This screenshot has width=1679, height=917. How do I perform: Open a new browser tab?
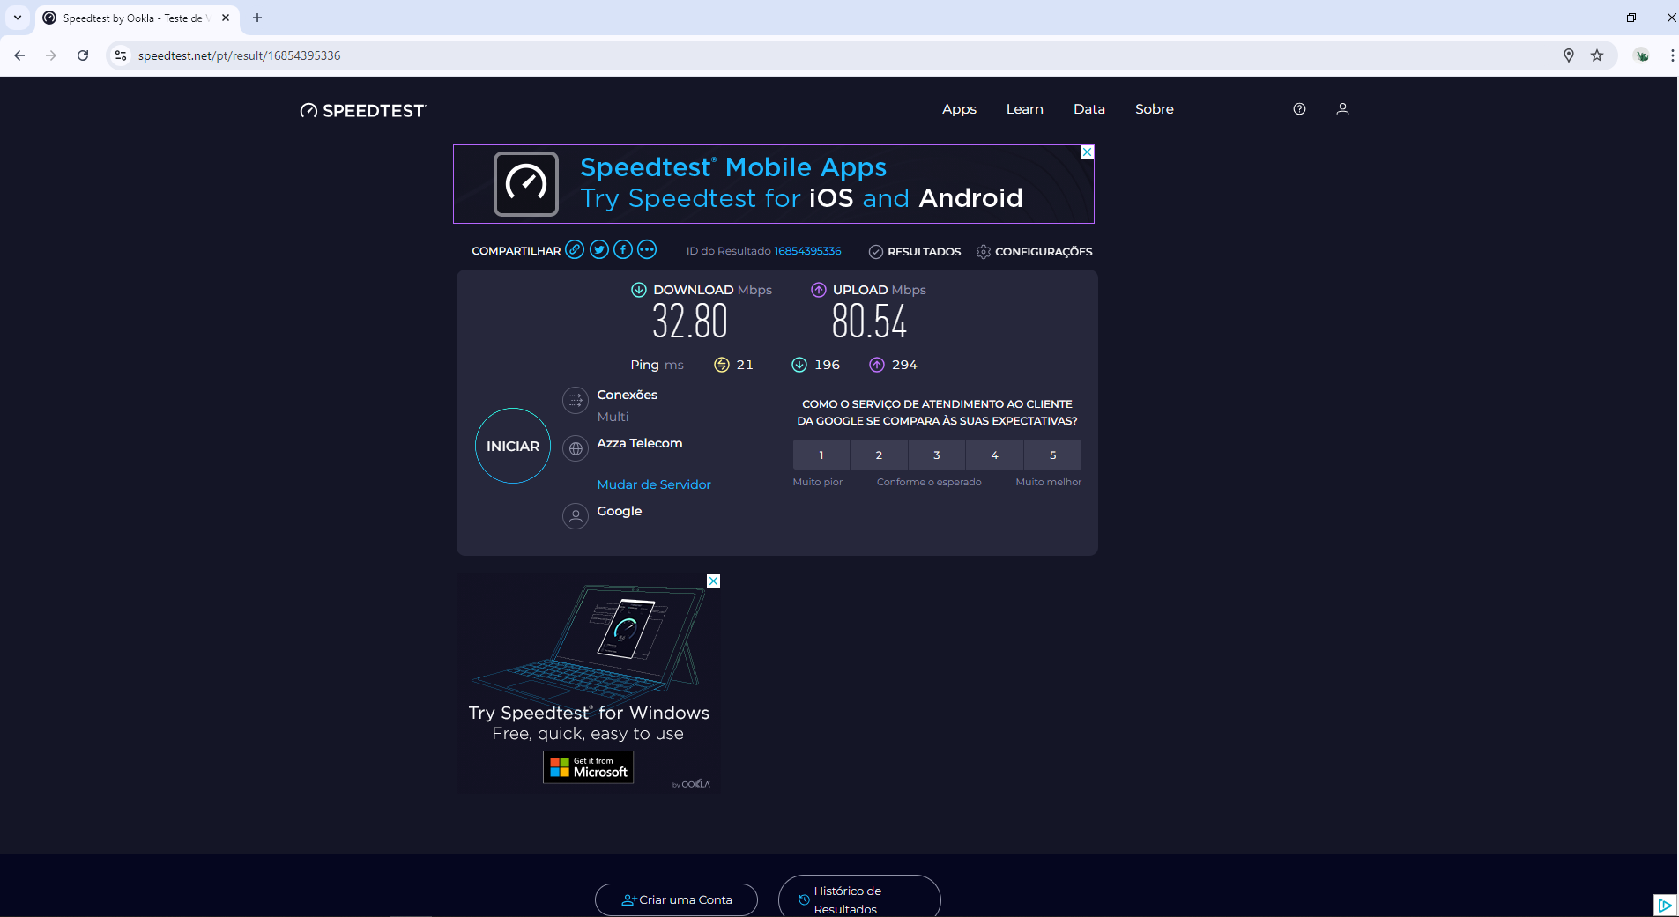[257, 18]
